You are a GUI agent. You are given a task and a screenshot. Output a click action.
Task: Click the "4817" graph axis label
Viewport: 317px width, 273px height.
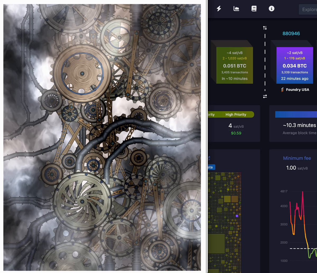[x=284, y=191]
